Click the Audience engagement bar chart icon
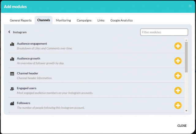Viewport: 196px width, 134px height. coord(12,44)
